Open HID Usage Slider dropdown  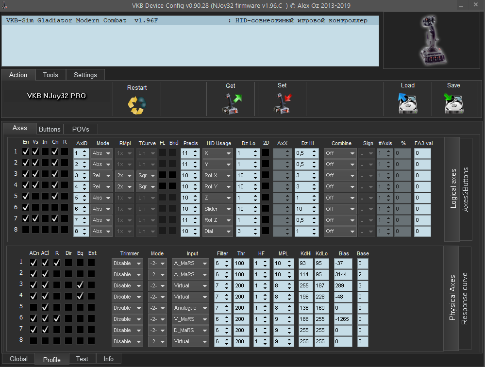coord(217,209)
